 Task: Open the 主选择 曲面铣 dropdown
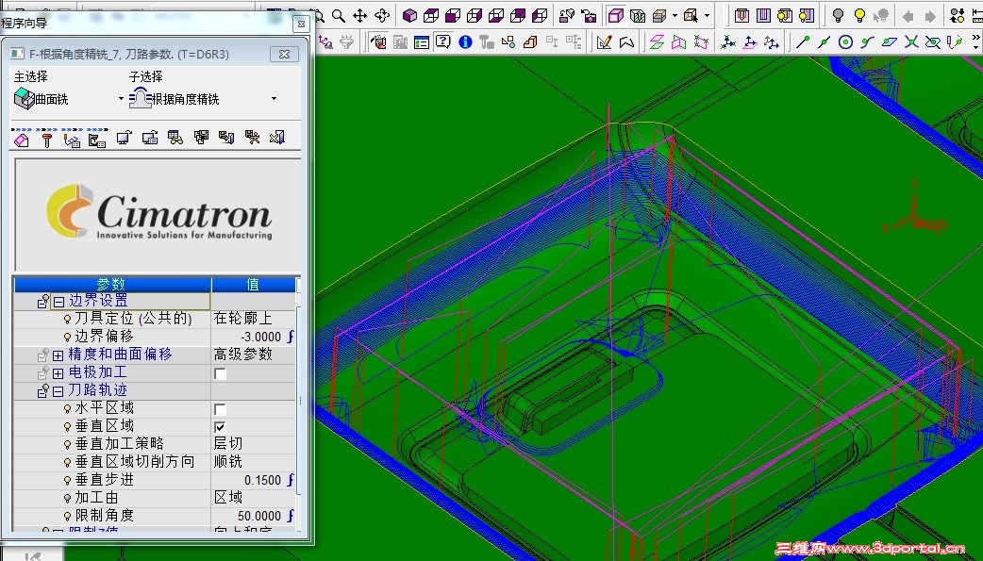point(121,99)
